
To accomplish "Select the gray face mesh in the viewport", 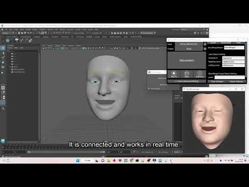I will click(107, 87).
